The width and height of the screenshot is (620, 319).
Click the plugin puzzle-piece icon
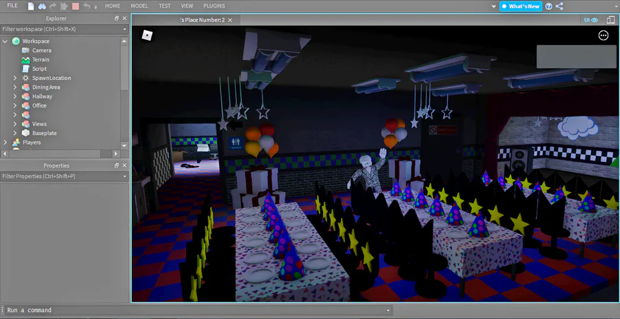[x=63, y=6]
